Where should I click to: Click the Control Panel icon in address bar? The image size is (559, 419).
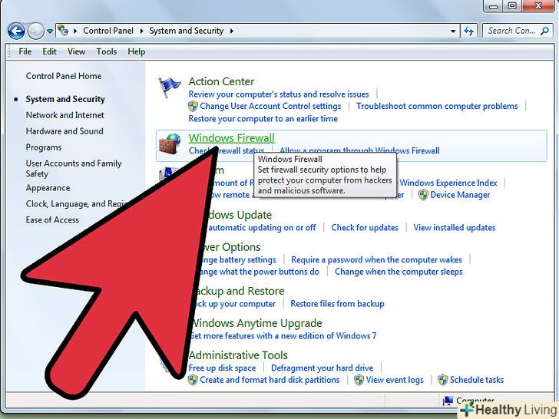coord(63,31)
